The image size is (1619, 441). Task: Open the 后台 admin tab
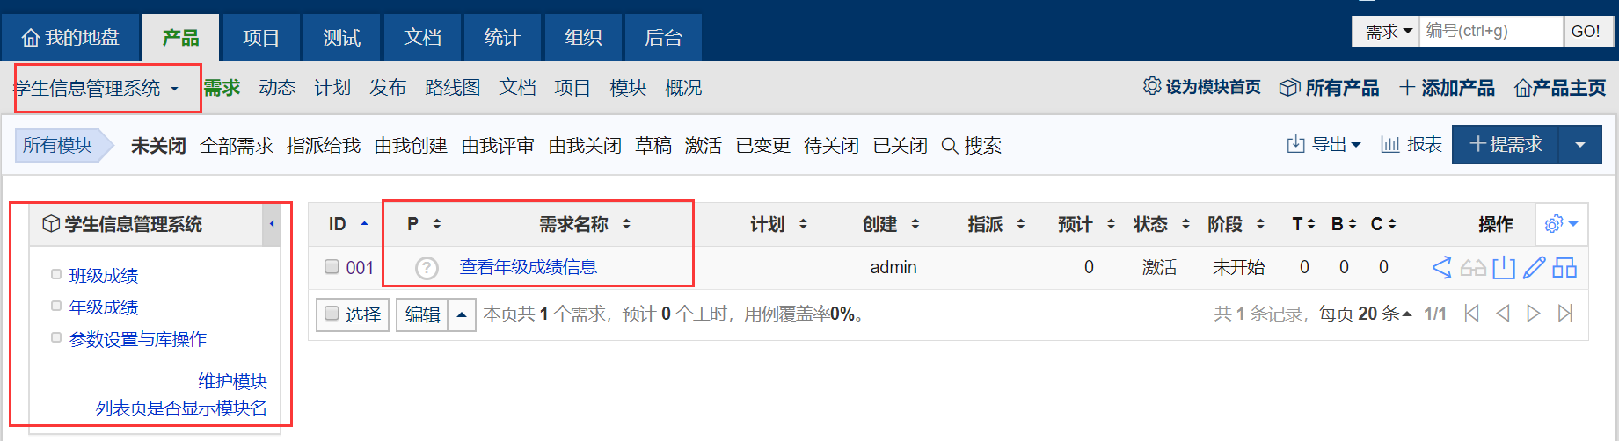(x=663, y=38)
